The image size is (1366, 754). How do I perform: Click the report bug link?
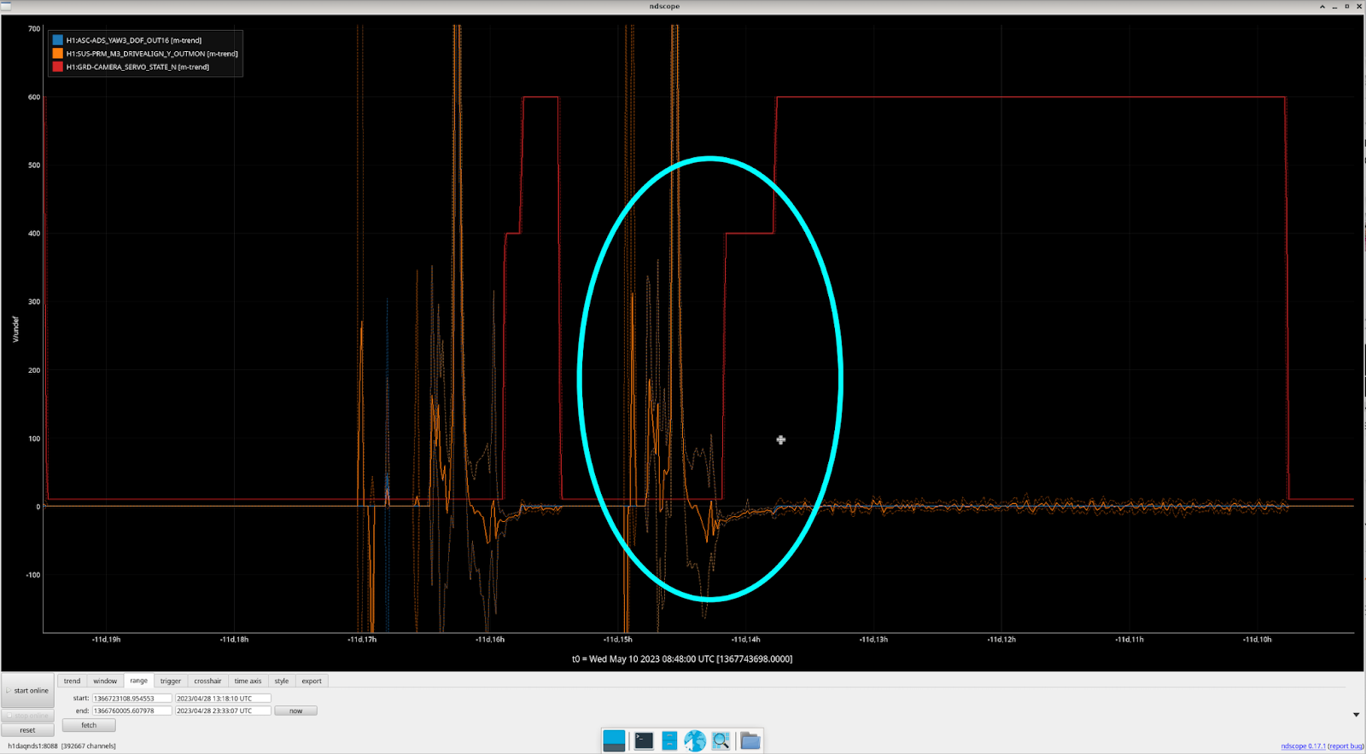1346,746
